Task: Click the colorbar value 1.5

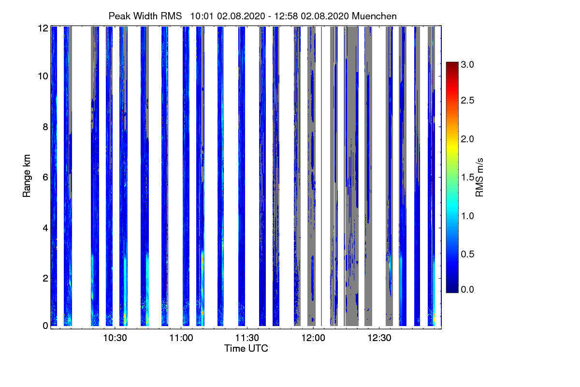Action: [468, 177]
